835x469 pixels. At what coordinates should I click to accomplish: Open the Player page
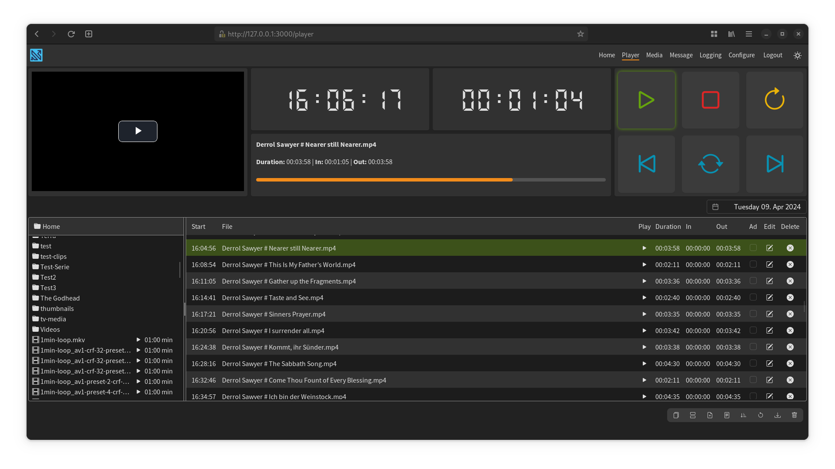click(630, 55)
